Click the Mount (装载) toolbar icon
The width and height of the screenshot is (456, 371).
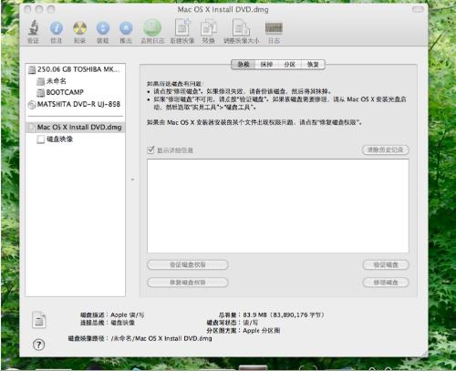103,28
